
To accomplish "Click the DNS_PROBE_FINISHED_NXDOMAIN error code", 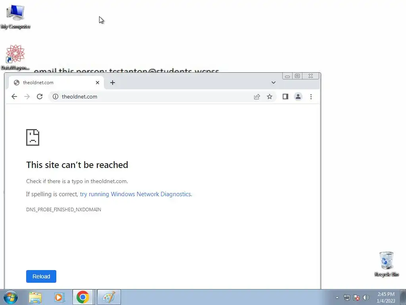I will tap(63, 210).
